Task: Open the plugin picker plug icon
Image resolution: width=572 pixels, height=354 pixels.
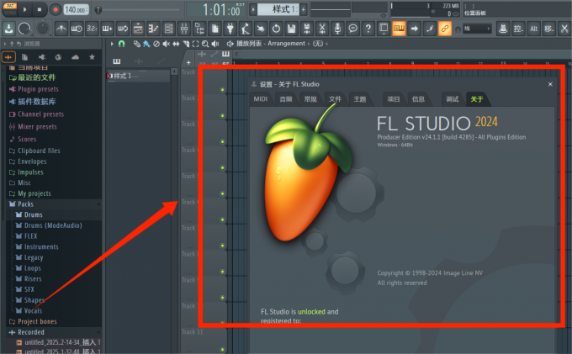Action: (230, 29)
